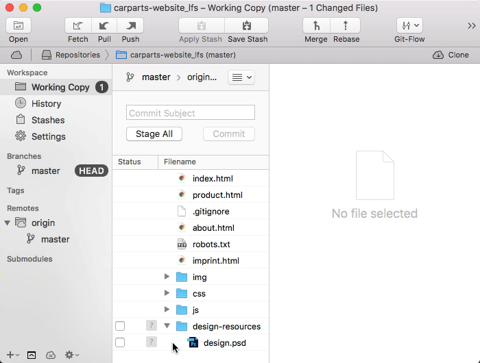480x363 pixels.
Task: Click the Commit Subject text field
Action: click(190, 113)
